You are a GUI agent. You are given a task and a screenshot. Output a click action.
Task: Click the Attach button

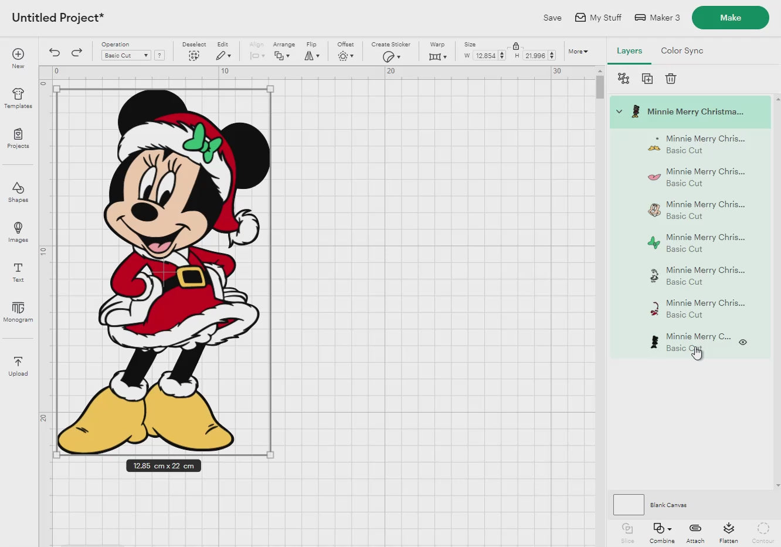695,533
